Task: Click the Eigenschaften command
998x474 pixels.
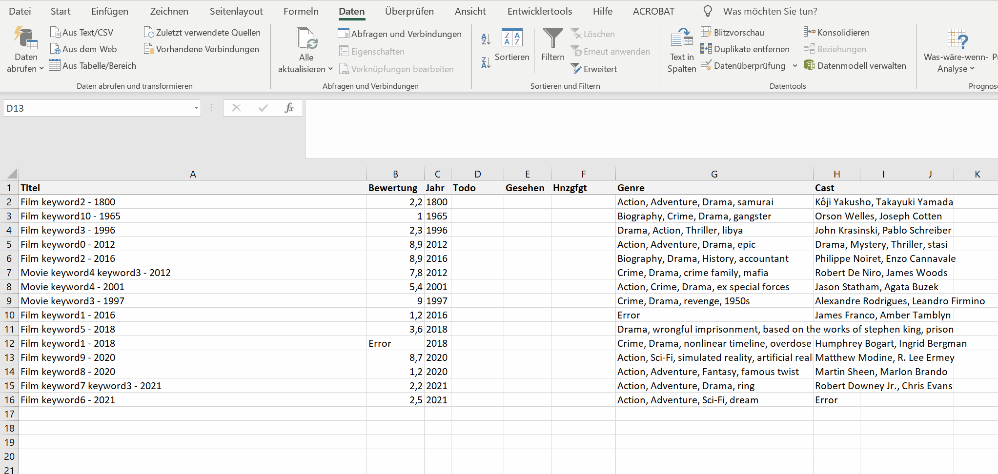Action: [x=371, y=52]
